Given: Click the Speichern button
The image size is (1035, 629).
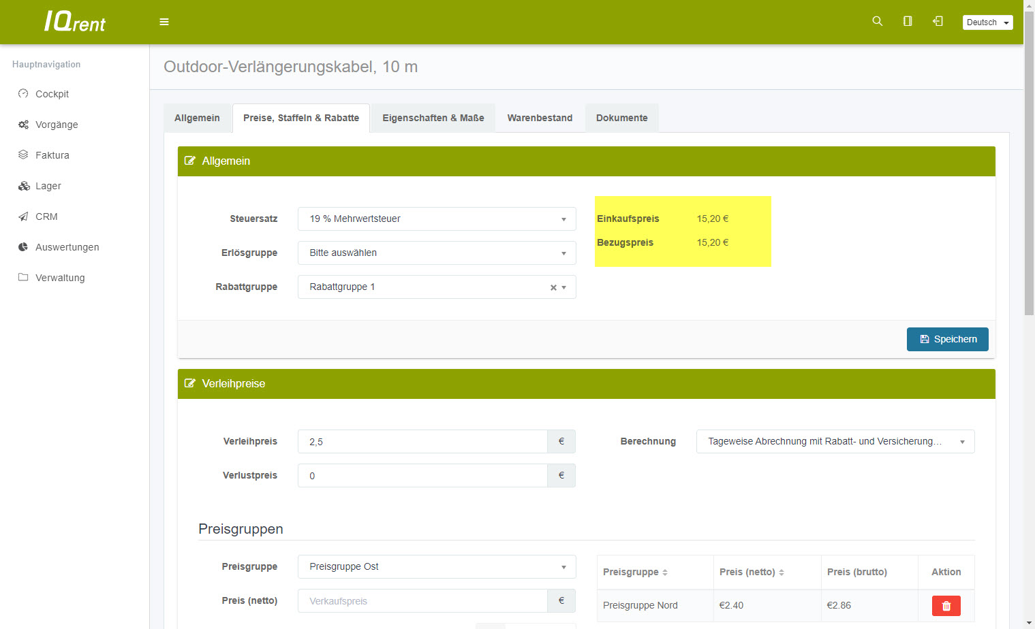Looking at the screenshot, I should [x=947, y=339].
